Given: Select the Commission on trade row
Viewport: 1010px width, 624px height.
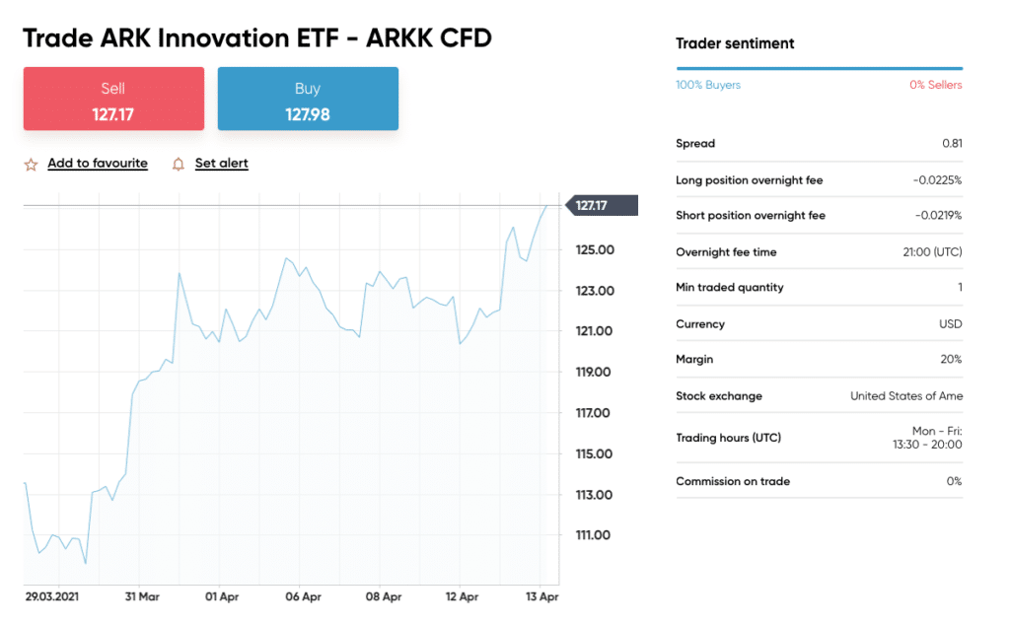Looking at the screenshot, I should coord(819,481).
